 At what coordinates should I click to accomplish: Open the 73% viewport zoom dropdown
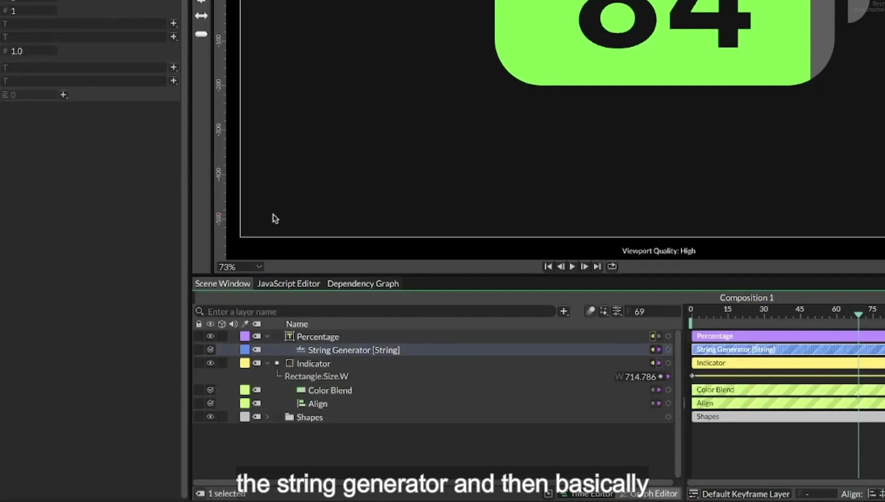tap(240, 267)
